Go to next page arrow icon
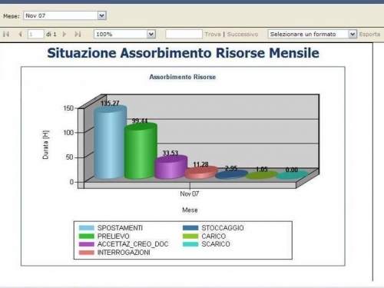Screen dimensions: 384x288 65,34
